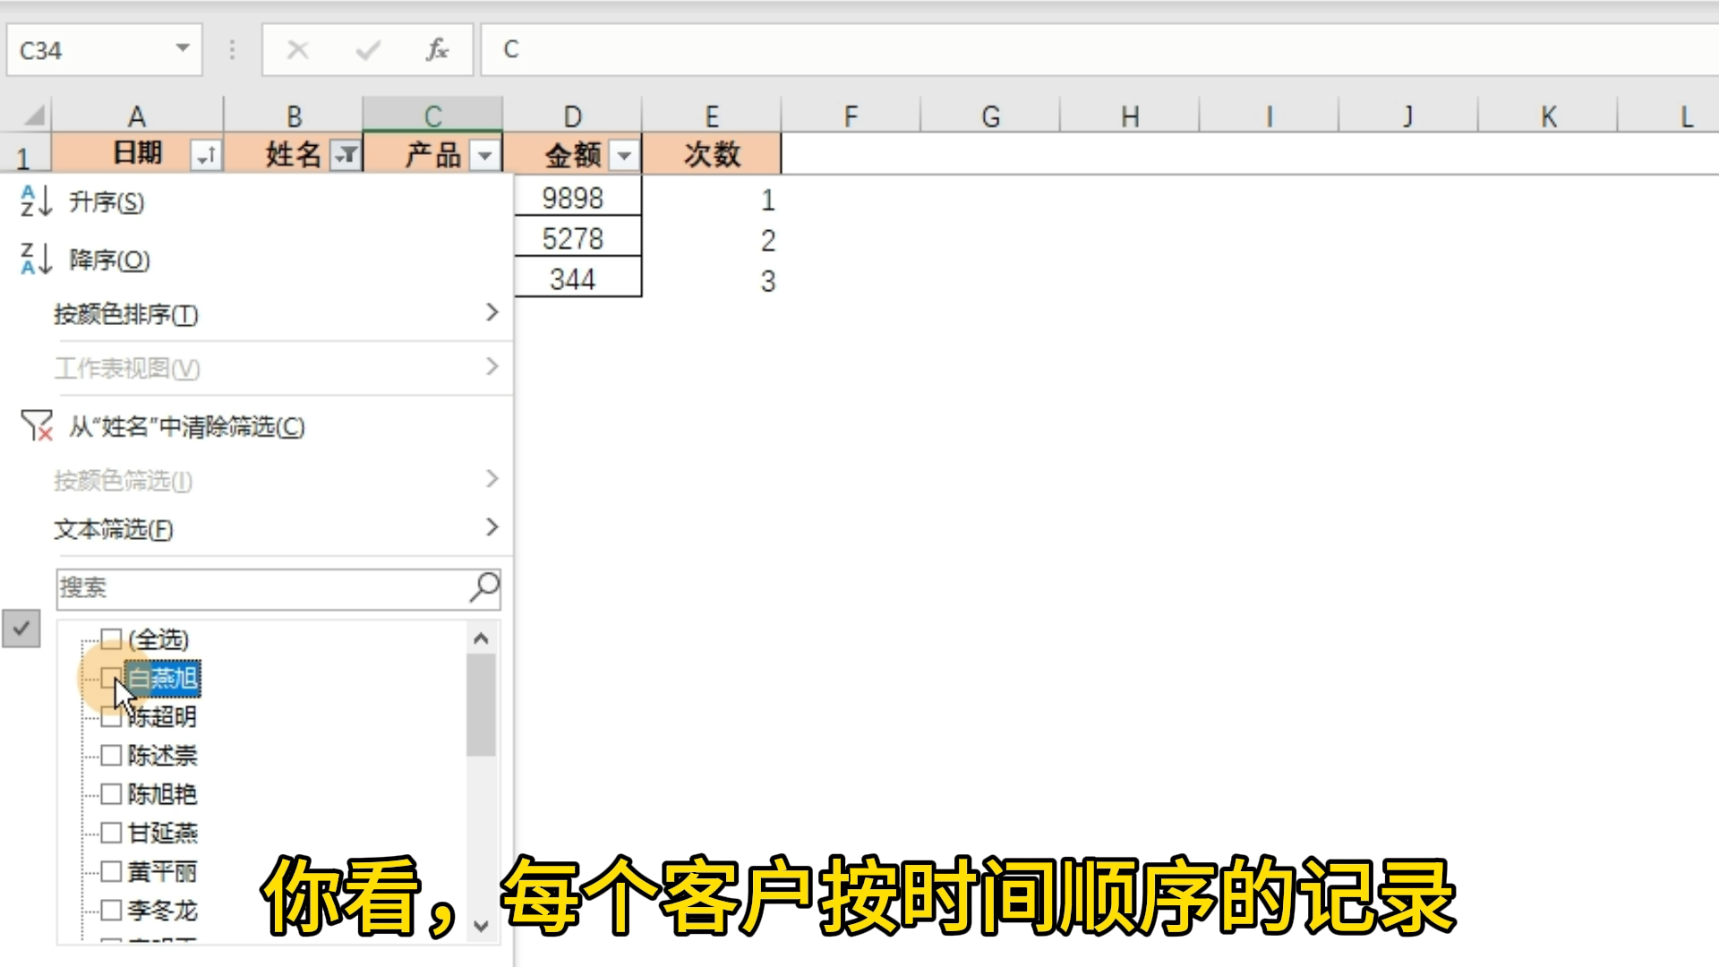Image resolution: width=1719 pixels, height=967 pixels.
Task: Expand the 文本筛选 submenu chevron
Action: [x=491, y=528]
